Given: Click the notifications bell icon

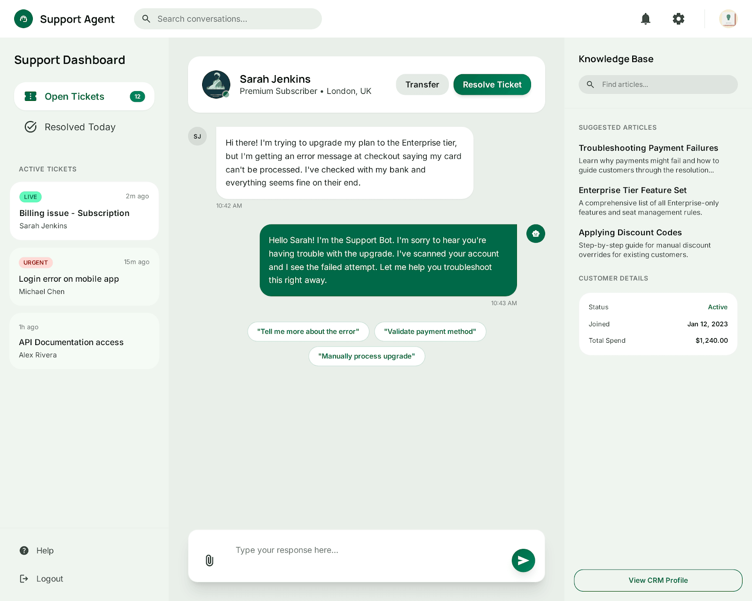Looking at the screenshot, I should tap(645, 19).
